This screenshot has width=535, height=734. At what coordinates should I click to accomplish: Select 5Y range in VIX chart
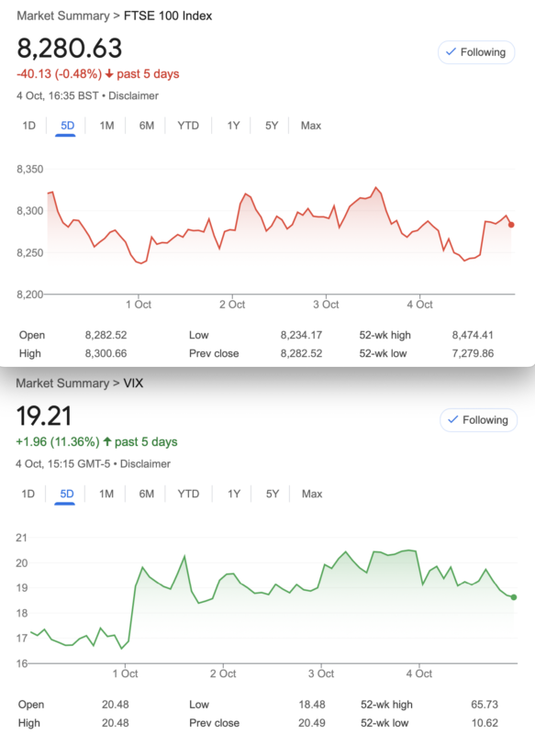(273, 494)
